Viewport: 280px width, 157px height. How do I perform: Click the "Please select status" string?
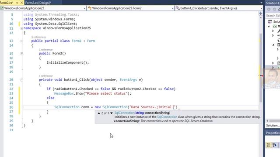(106, 93)
